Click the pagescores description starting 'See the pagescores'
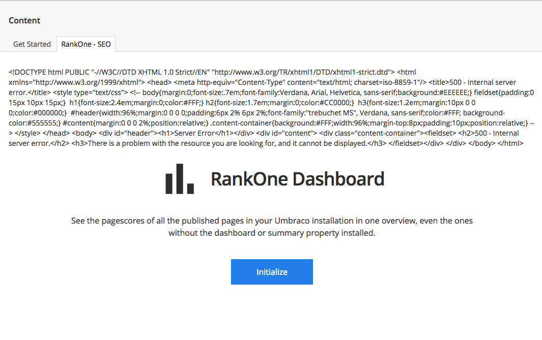 272,227
